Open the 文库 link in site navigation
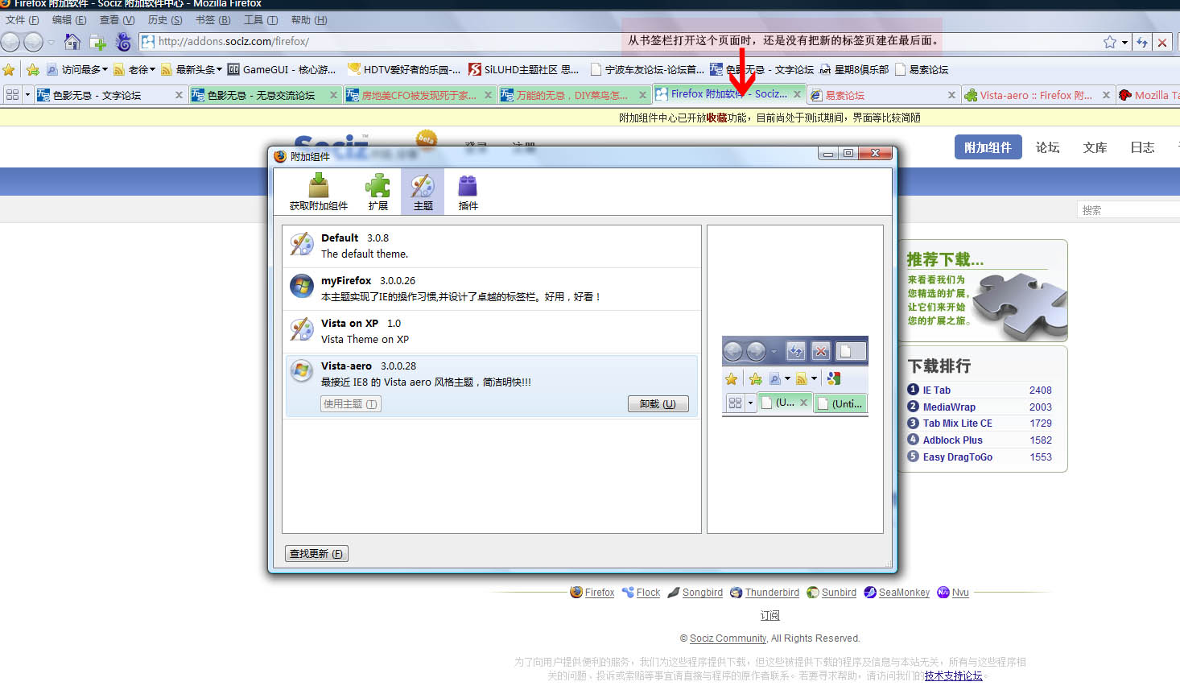Screen dimensions: 1180x690 (x=1095, y=147)
